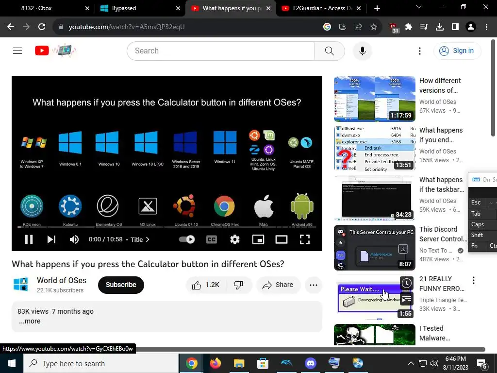The image size is (497, 373).
Task: Open taskbar notification center icon
Action: [x=482, y=364]
